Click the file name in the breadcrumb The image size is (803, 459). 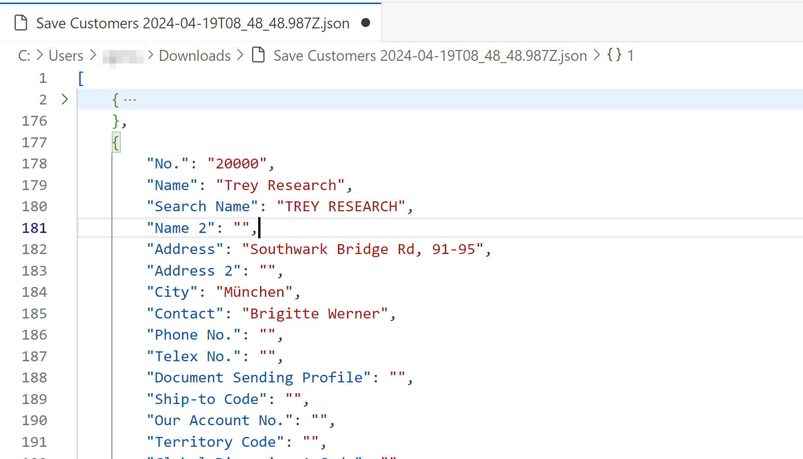(430, 55)
